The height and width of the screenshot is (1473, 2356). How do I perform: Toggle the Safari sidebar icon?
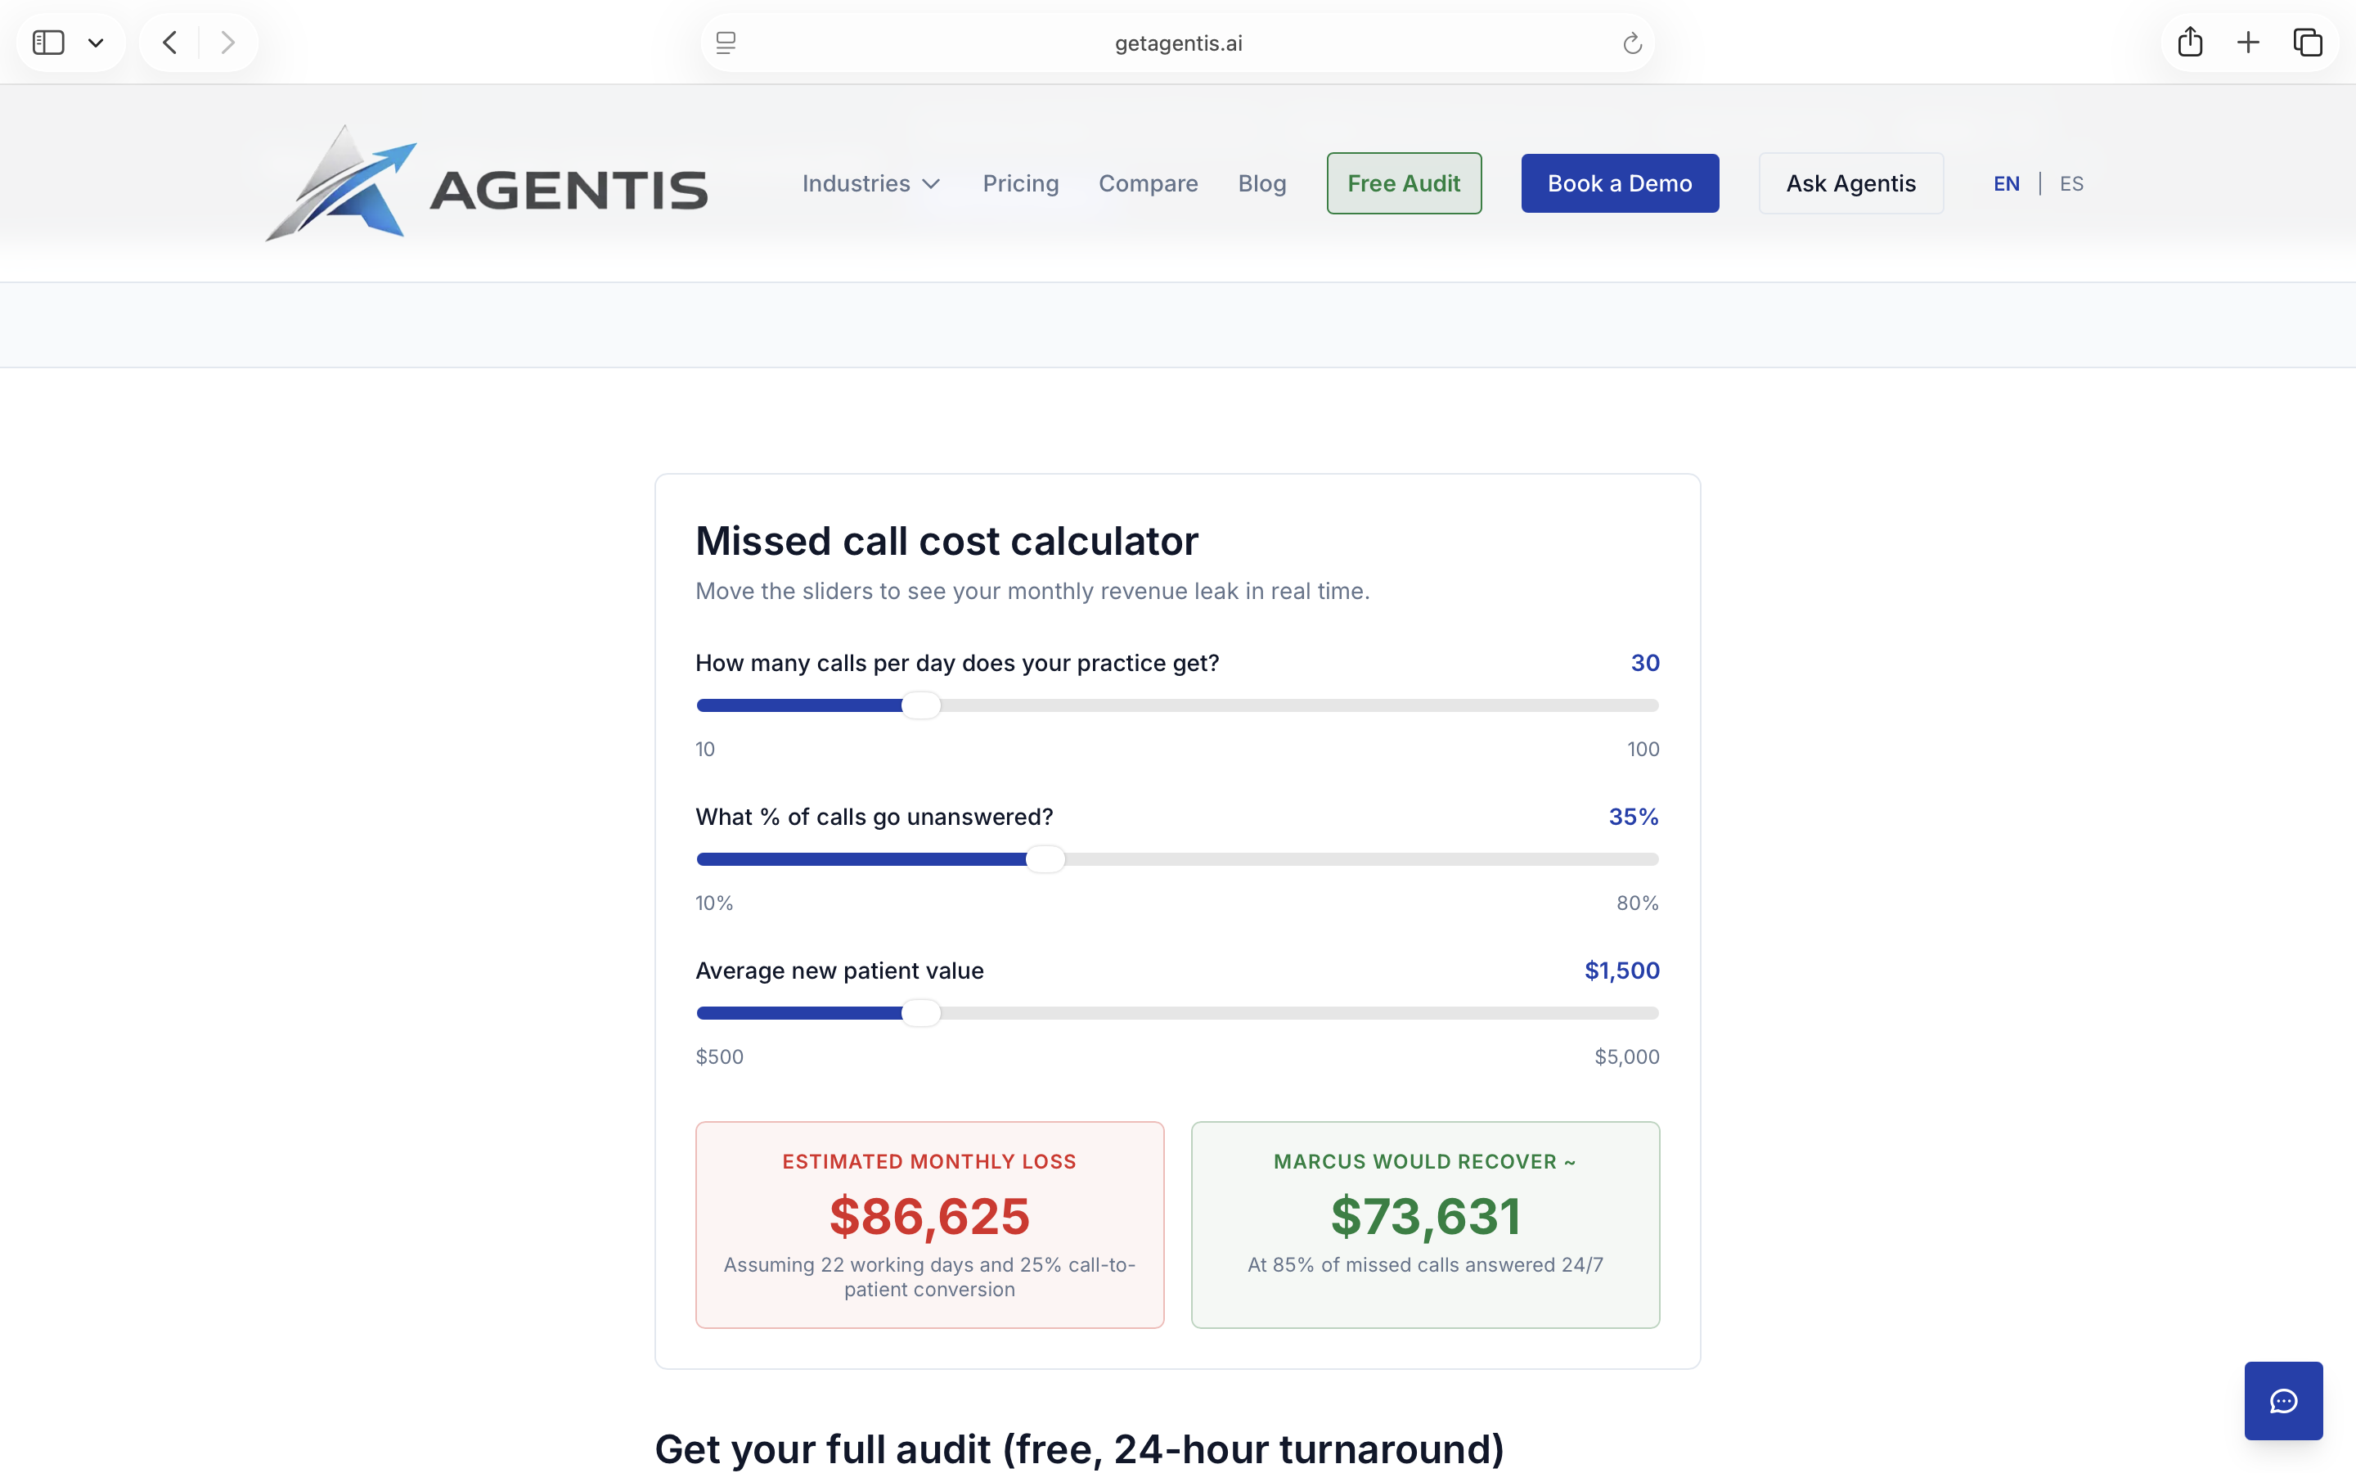(47, 43)
